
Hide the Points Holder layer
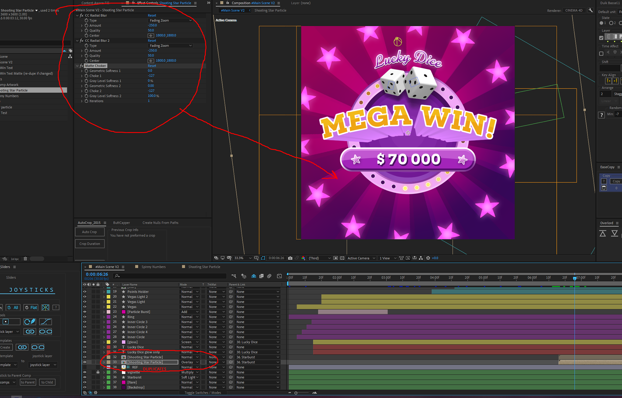[x=85, y=292]
